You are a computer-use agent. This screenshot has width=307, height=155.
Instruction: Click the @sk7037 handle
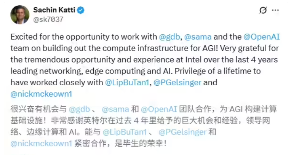pos(48,19)
